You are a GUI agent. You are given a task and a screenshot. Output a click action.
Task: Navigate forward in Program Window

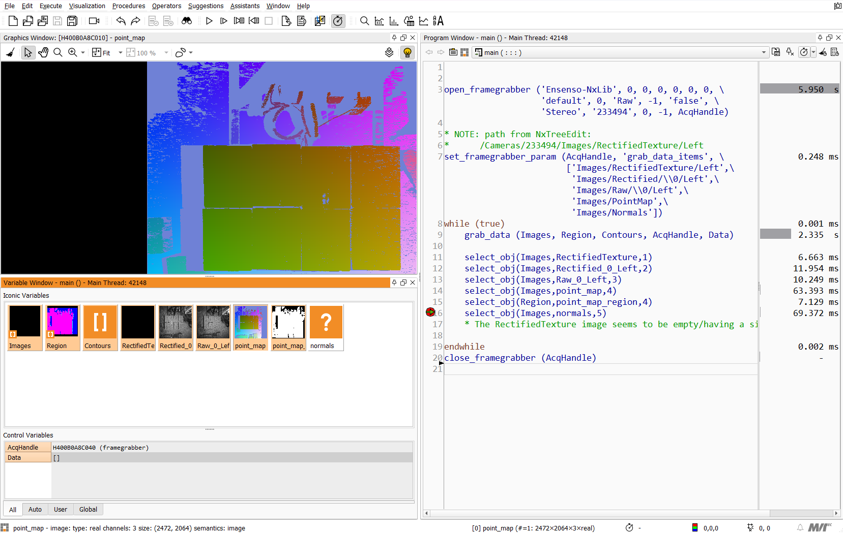click(441, 52)
